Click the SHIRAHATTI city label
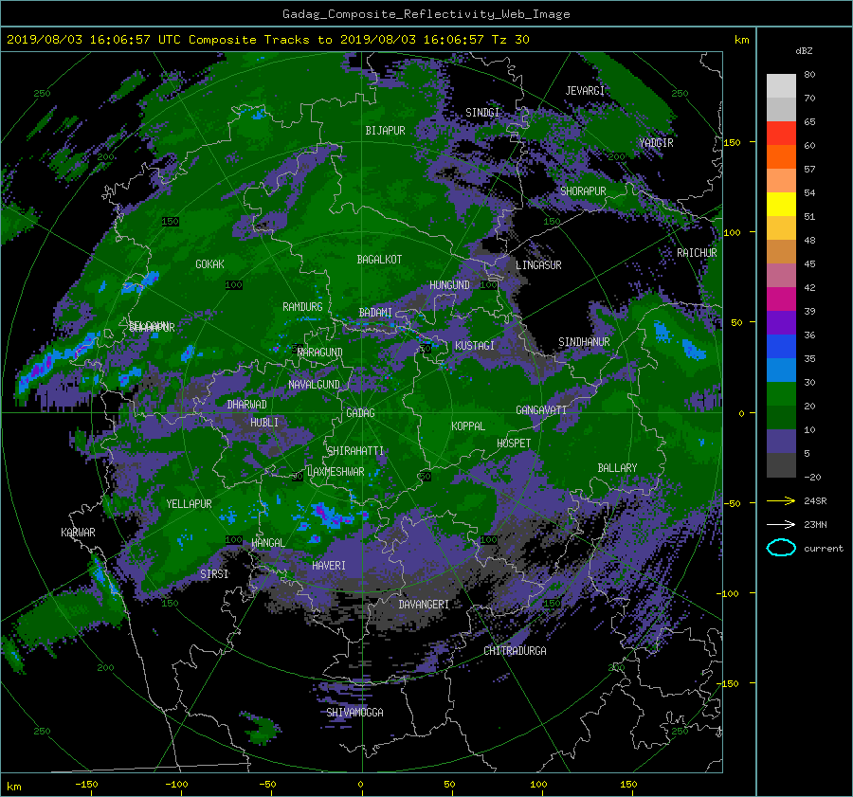Image resolution: width=853 pixels, height=797 pixels. [x=355, y=451]
